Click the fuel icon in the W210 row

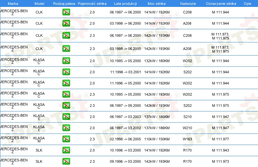pyautogui.click(x=66, y=128)
